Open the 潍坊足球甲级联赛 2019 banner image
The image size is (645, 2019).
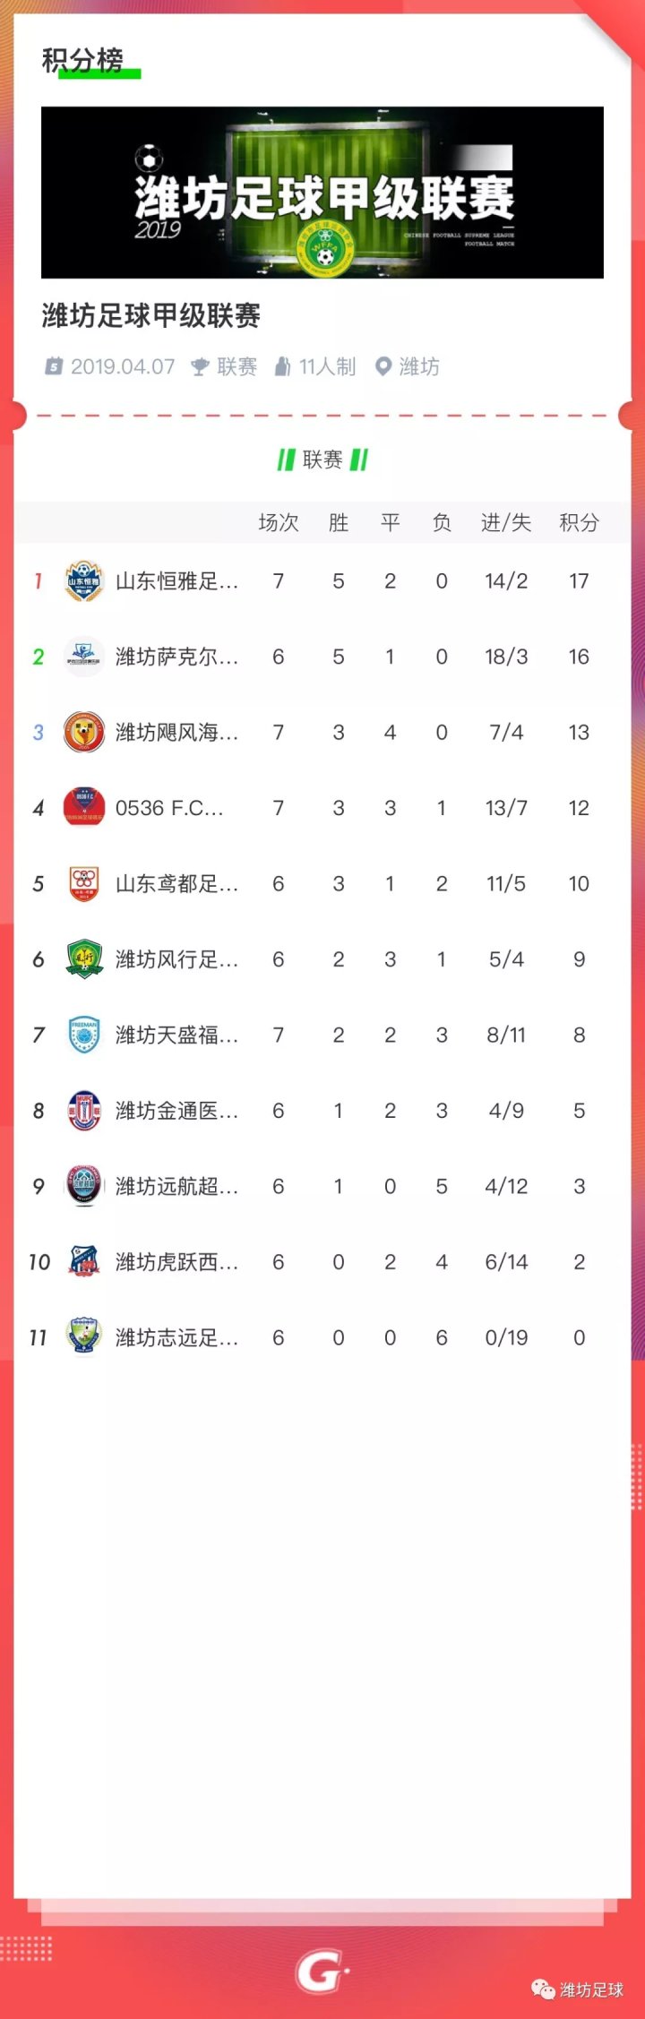(322, 193)
